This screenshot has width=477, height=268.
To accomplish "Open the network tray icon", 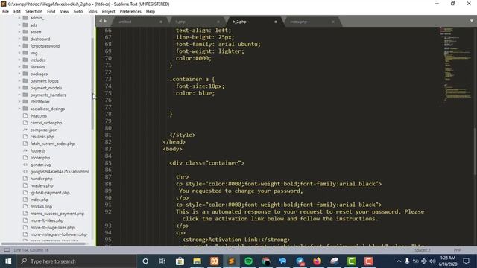I will [424, 261].
